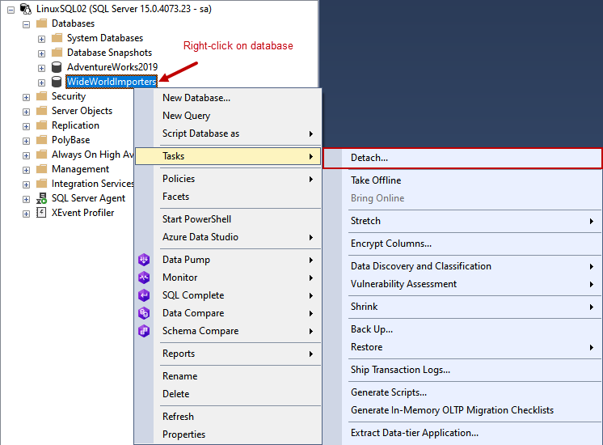The width and height of the screenshot is (603, 445).
Task: Select New Query menu entry
Action: pos(228,116)
